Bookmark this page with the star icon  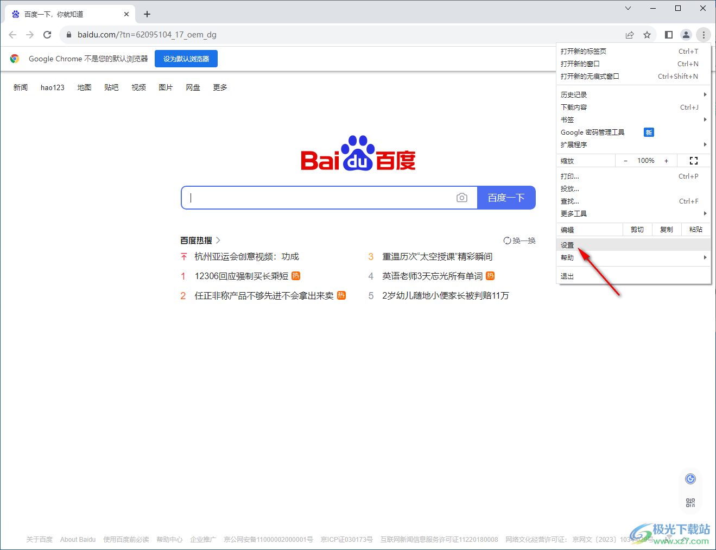pos(647,35)
